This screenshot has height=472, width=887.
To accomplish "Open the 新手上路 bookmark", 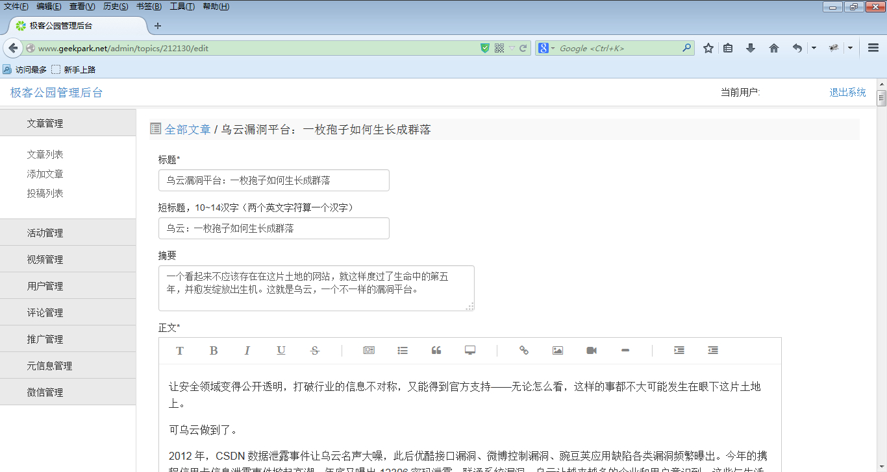I will [73, 69].
